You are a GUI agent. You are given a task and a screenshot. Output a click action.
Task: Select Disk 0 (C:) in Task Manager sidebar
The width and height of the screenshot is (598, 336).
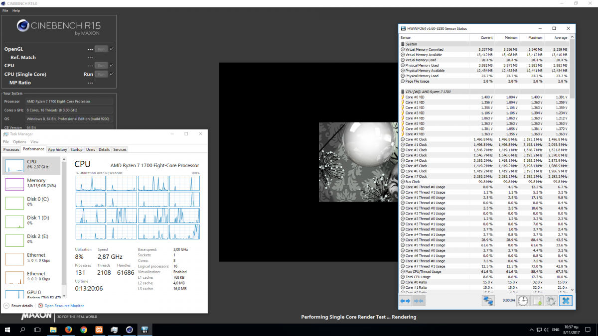click(32, 203)
